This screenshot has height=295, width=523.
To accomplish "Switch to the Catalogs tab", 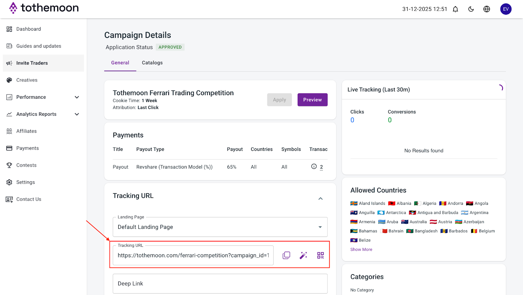I will point(152,63).
